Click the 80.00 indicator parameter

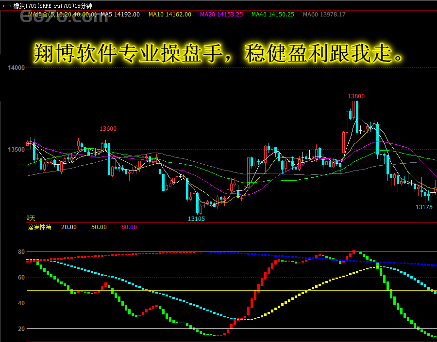[129, 227]
